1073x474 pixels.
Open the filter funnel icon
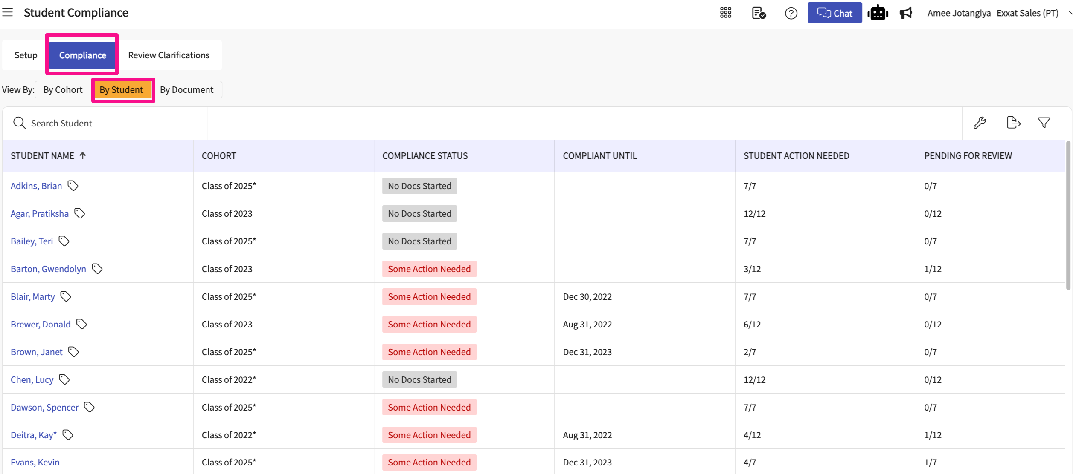tap(1044, 123)
